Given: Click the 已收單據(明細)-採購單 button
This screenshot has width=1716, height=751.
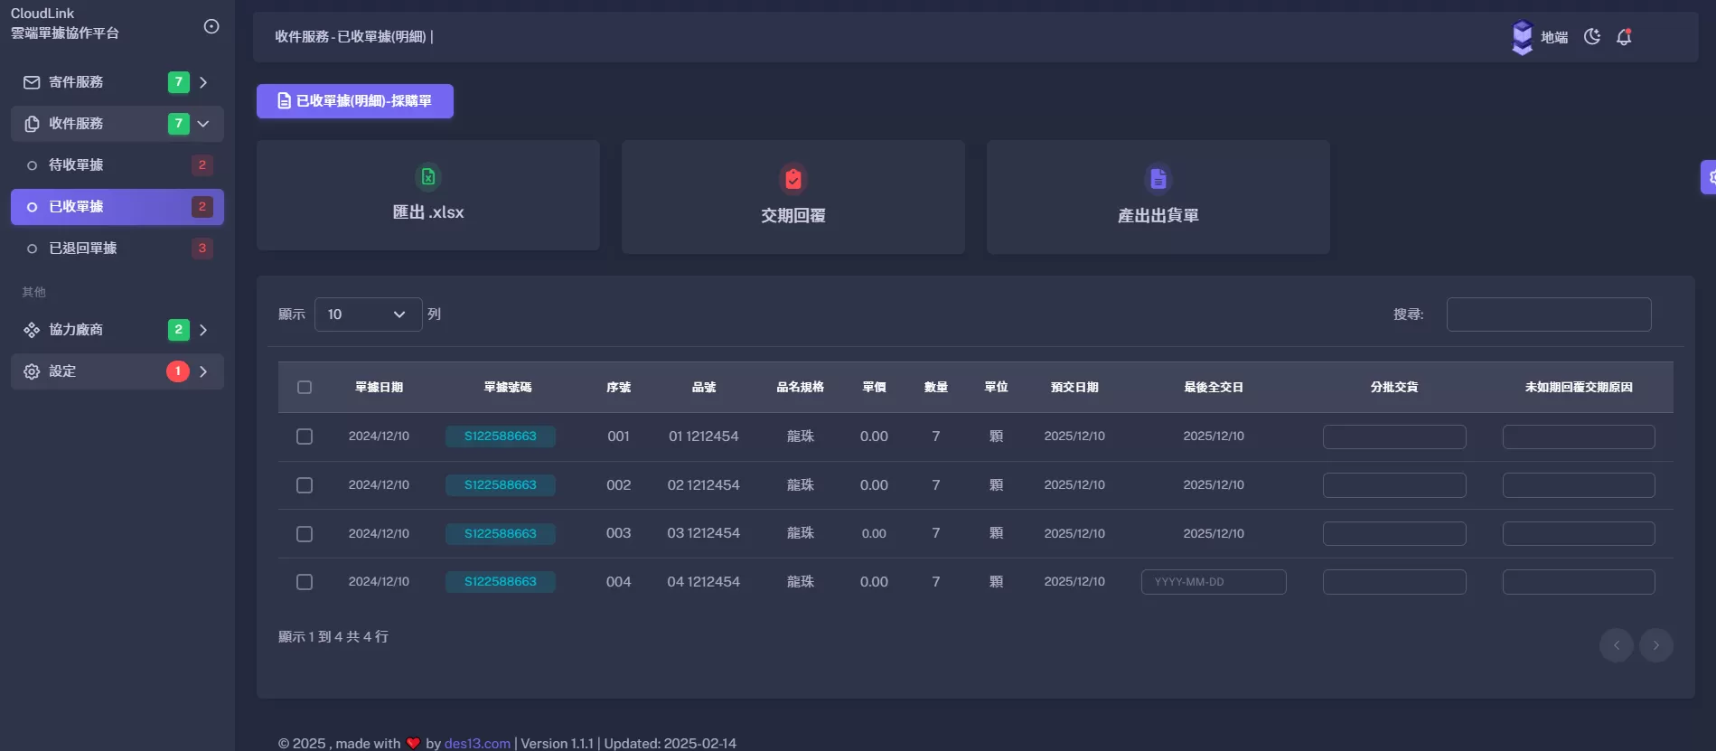Looking at the screenshot, I should coord(355,101).
